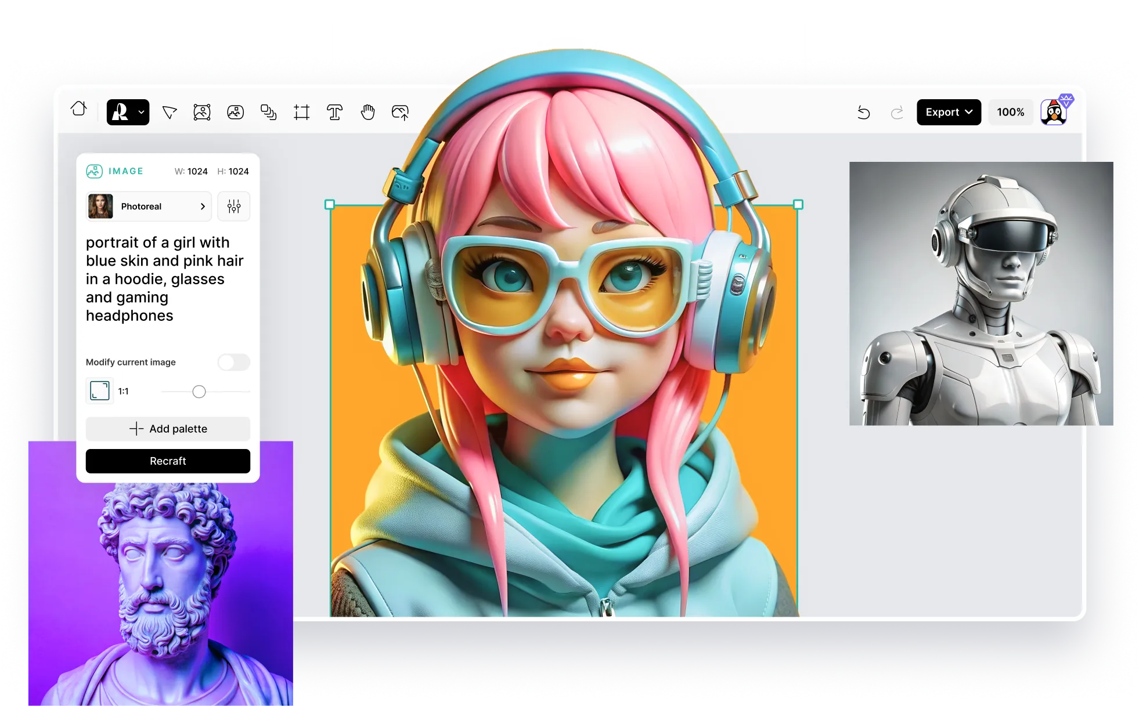Screen dimensions: 1139x706
Task: Click the image upload tool icon
Action: 401,112
